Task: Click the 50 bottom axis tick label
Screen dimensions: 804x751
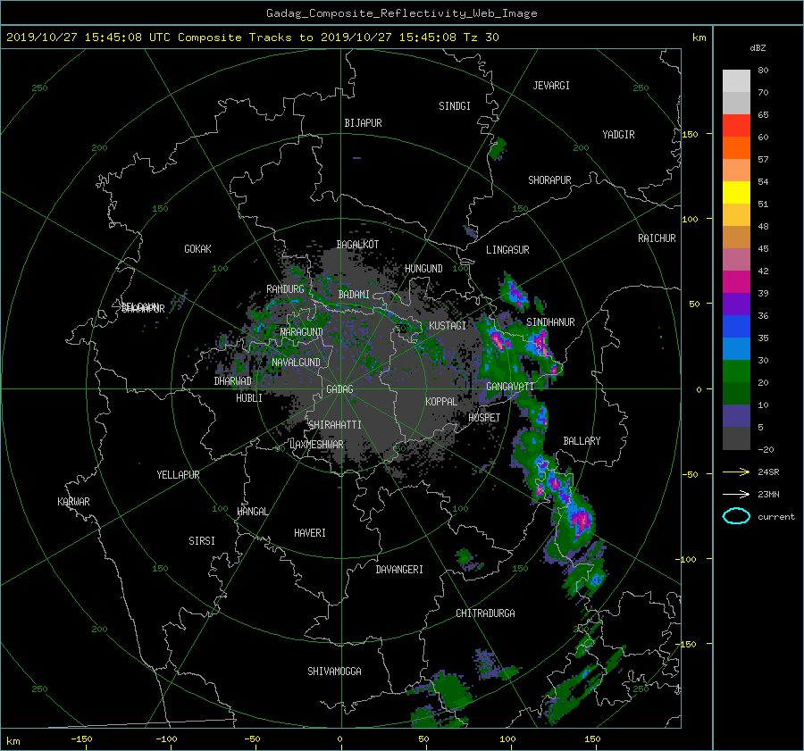Action: [423, 739]
